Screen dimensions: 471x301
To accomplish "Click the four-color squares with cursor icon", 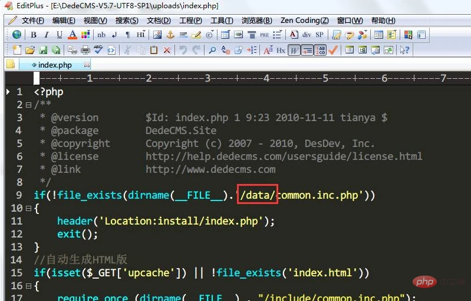I will pyautogui.click(x=408, y=35).
